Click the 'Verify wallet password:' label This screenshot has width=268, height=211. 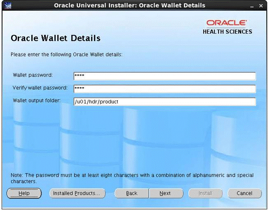click(x=40, y=88)
